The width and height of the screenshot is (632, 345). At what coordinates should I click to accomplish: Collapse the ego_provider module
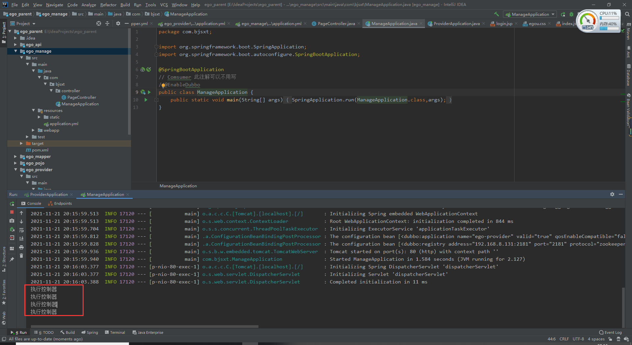point(15,170)
